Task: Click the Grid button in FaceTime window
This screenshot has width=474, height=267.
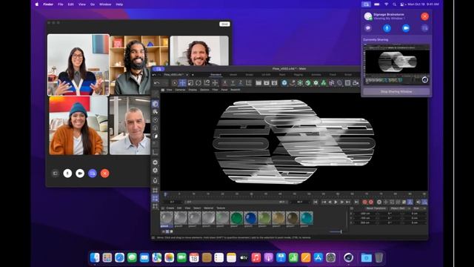Action: pos(224,24)
